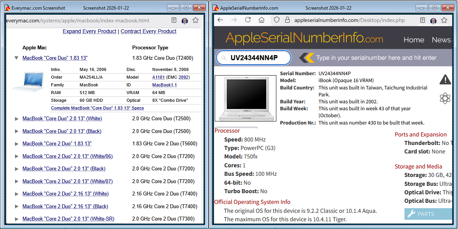Open reader view in the everymac window
Viewport: 458px width, 229px height.
[x=174, y=20]
